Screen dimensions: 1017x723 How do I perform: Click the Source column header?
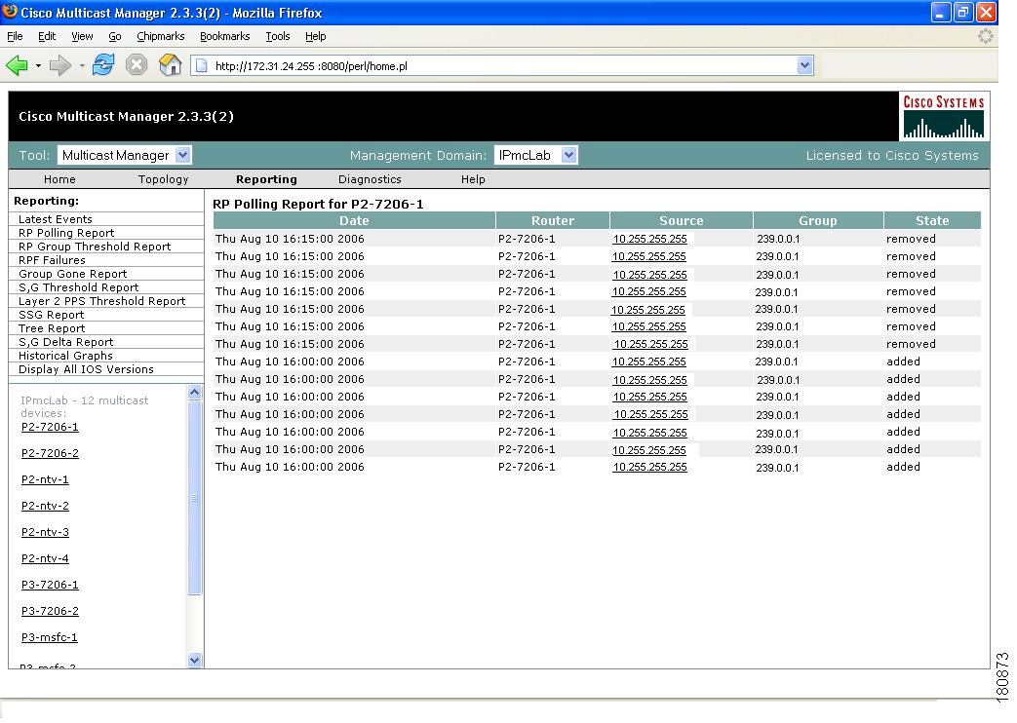click(681, 220)
